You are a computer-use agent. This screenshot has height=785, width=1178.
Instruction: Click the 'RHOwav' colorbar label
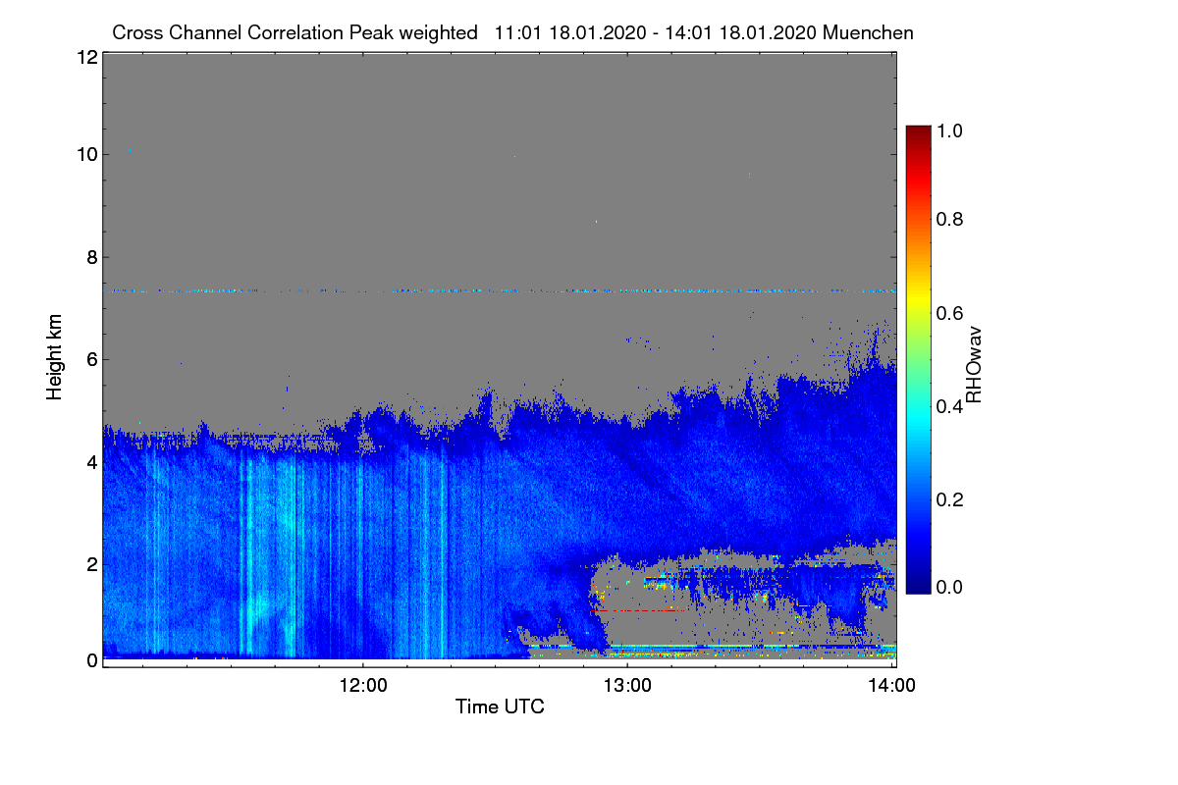point(974,364)
